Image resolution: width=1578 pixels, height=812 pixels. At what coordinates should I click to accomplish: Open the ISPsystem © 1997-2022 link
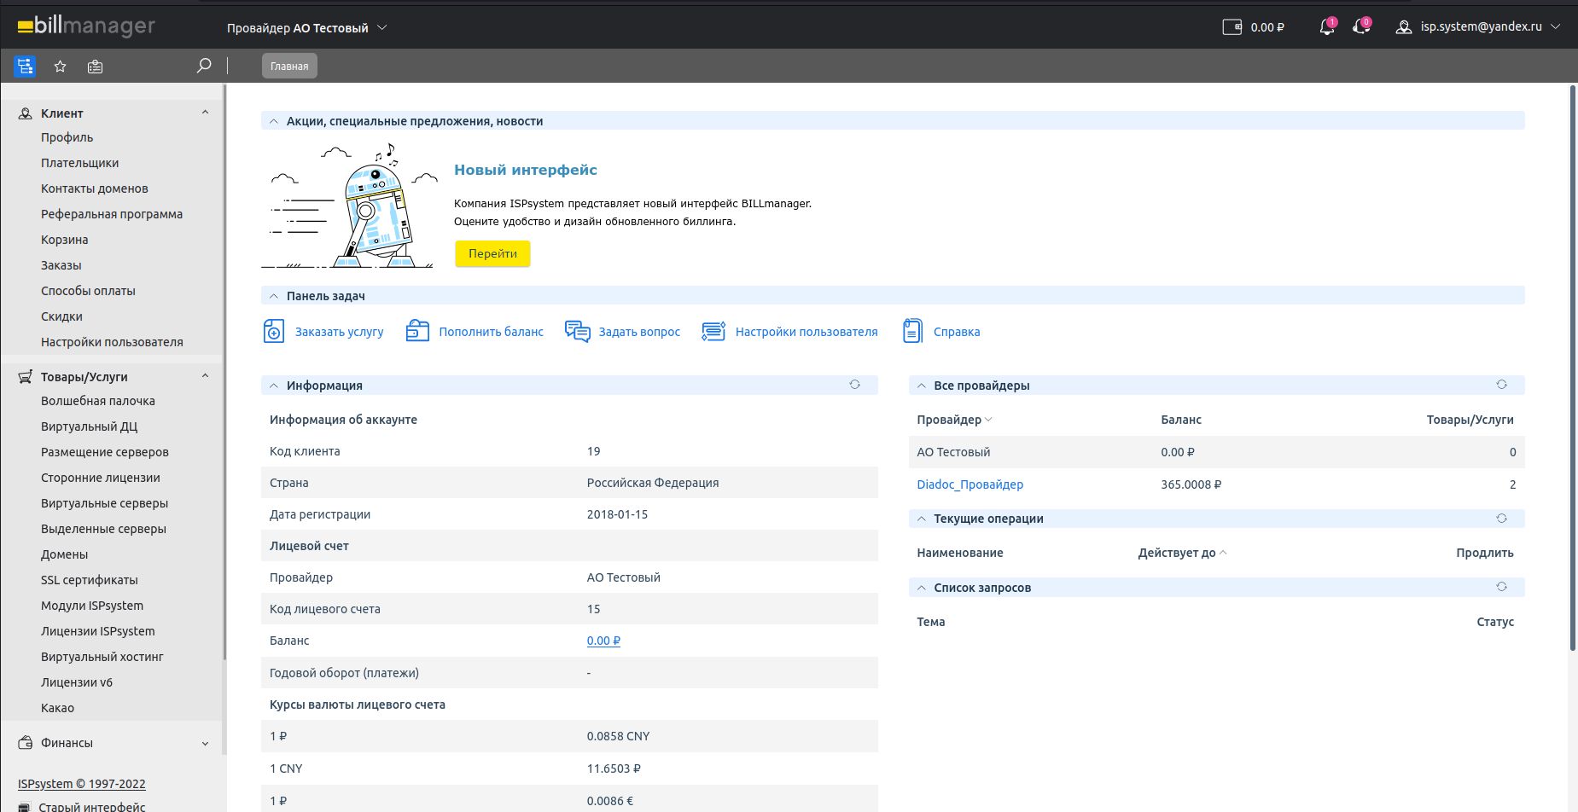[82, 784]
